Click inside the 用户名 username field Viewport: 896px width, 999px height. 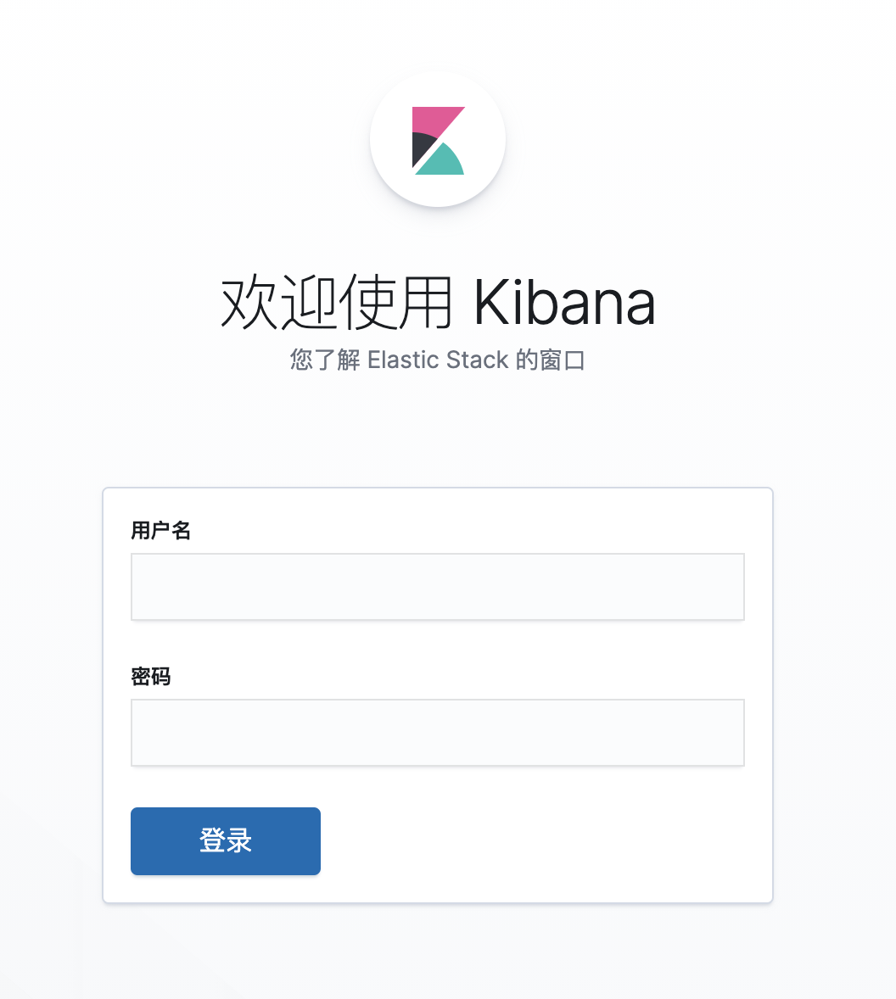(438, 586)
